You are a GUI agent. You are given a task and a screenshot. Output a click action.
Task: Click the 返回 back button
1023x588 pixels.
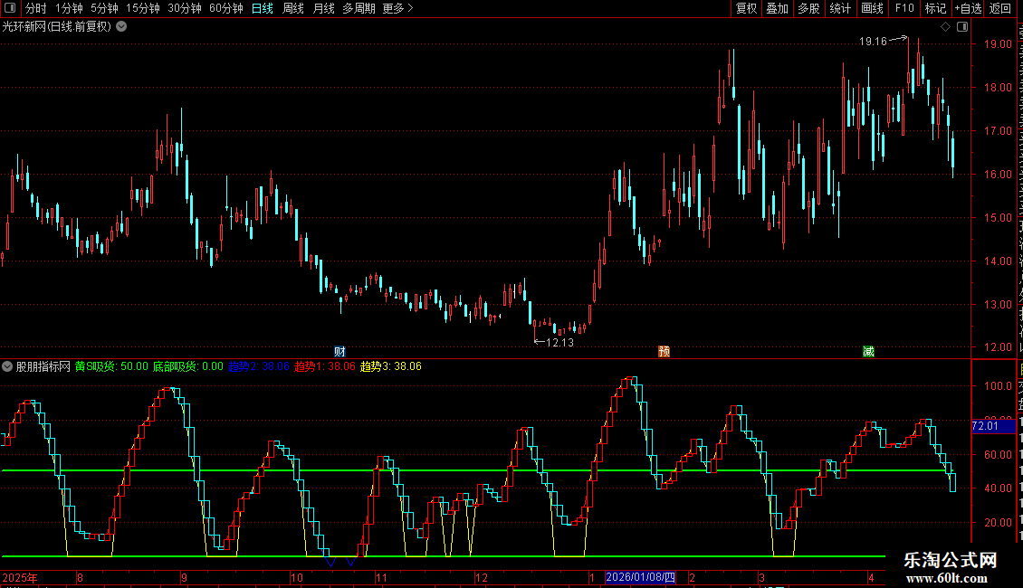[x=999, y=8]
